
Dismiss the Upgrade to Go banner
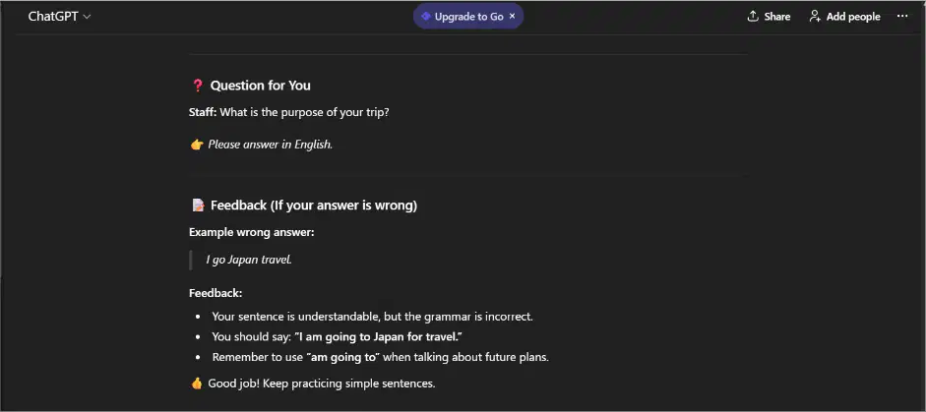512,17
